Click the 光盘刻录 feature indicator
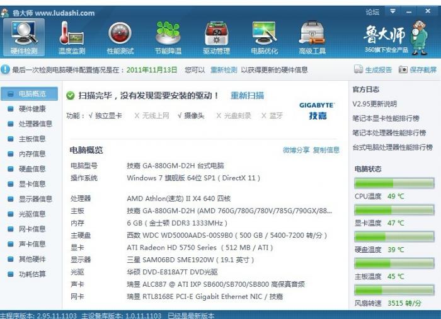 coord(234,115)
